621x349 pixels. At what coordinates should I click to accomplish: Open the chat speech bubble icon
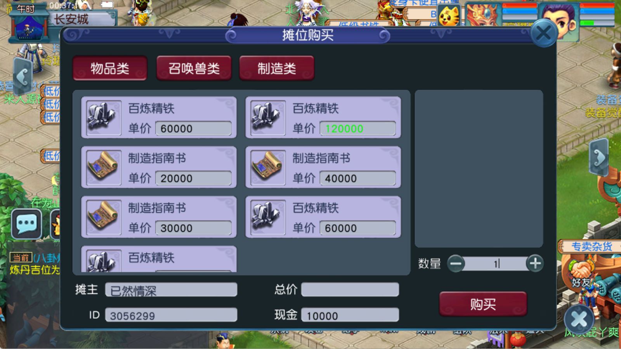pos(26,224)
